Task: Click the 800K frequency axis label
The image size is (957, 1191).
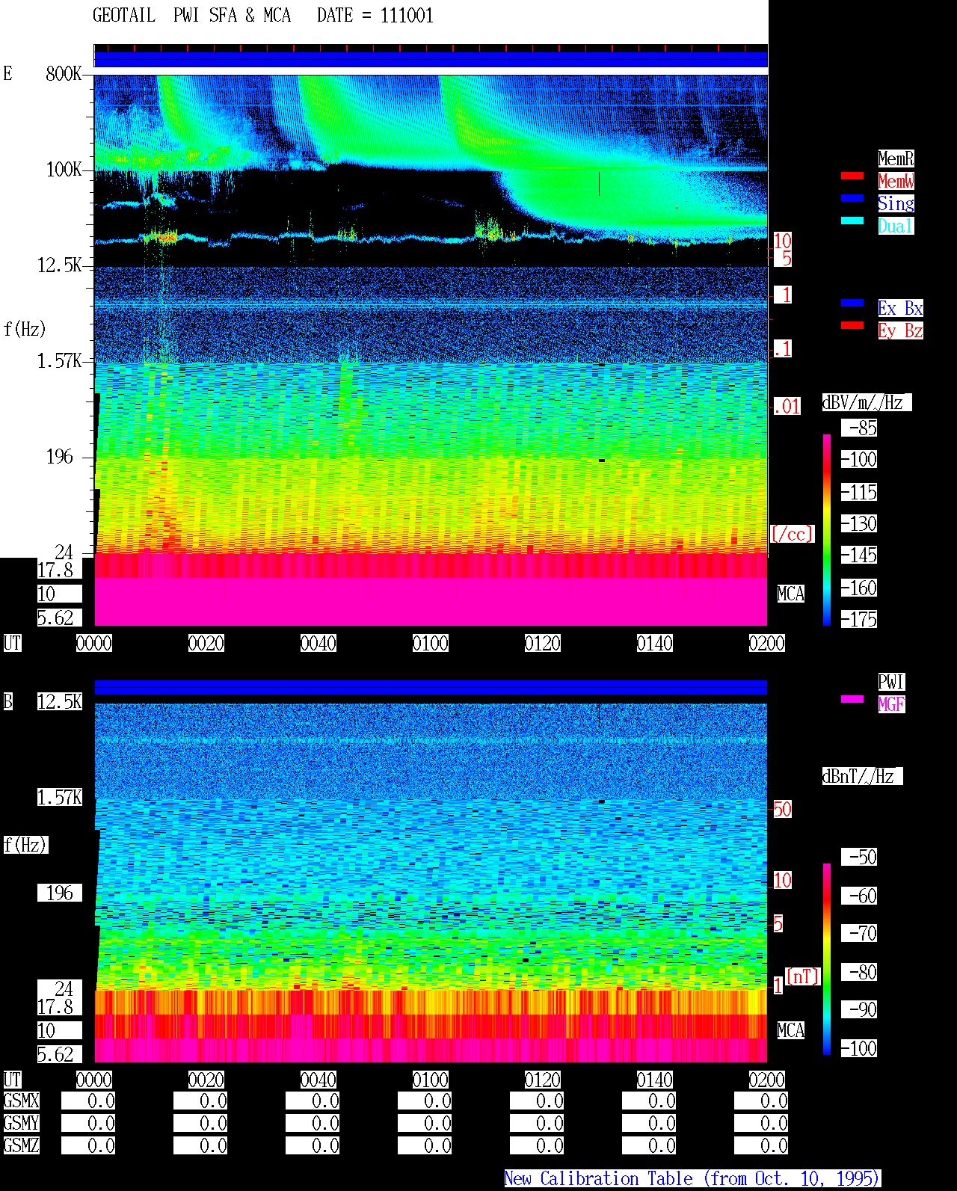Action: pyautogui.click(x=64, y=73)
